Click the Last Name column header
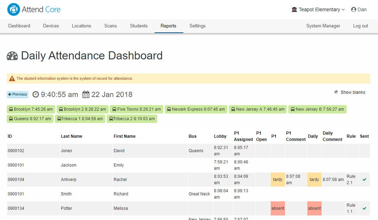Screen dimensions: 378x220 tap(71, 136)
